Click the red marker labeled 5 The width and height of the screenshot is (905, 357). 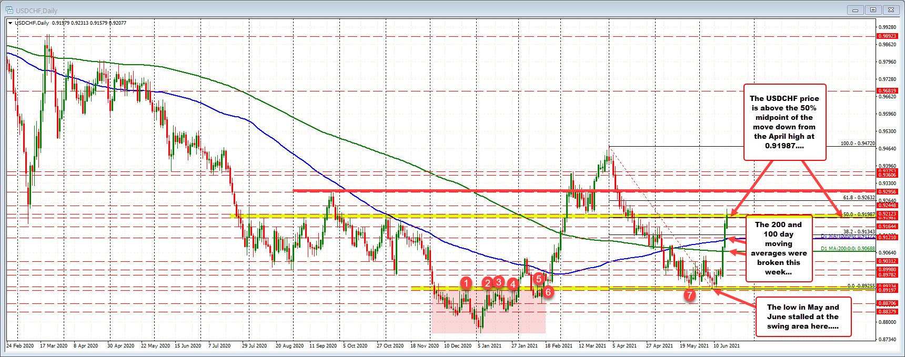click(x=538, y=279)
